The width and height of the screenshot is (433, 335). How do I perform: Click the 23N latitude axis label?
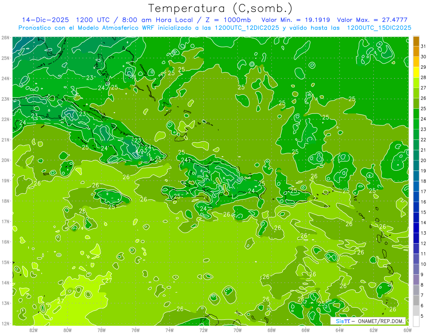pos(5,99)
